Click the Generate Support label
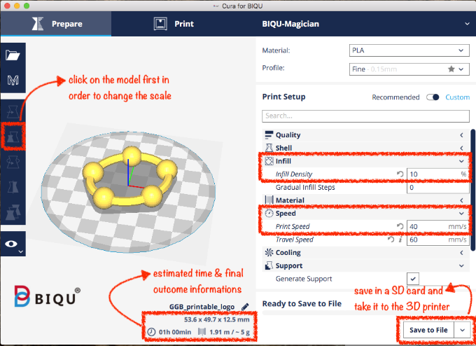 coord(304,279)
